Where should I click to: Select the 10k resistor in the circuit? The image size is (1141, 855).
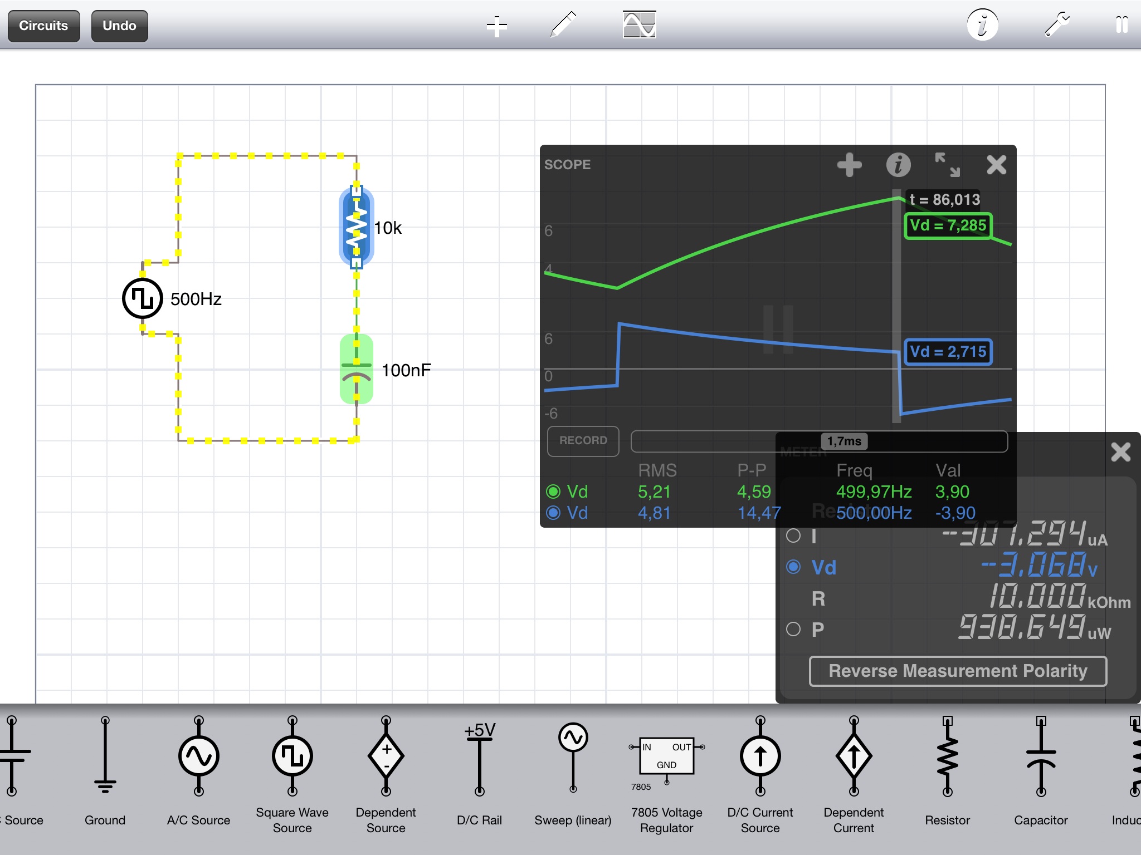coord(357,227)
